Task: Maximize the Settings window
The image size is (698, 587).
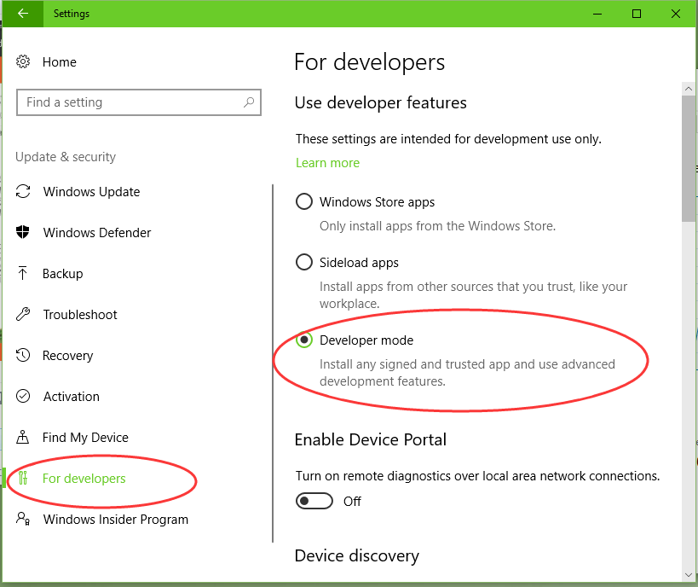Action: coord(637,14)
